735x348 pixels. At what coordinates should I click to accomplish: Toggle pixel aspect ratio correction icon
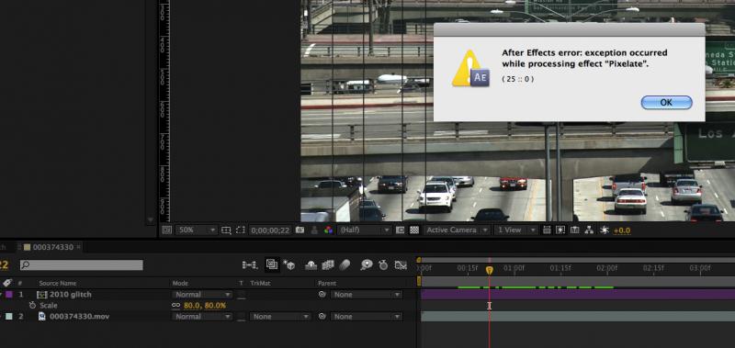pos(547,230)
